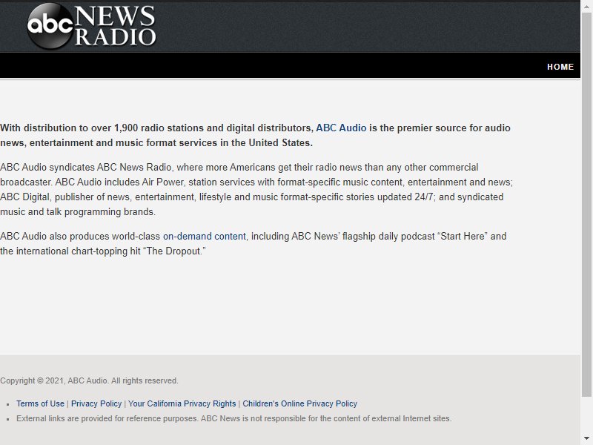Click the vertical scrollbar thumb
The width and height of the screenshot is (593, 445).
coord(586,205)
